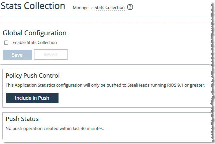Select the Stats Collection breadcrumb link

[110, 8]
